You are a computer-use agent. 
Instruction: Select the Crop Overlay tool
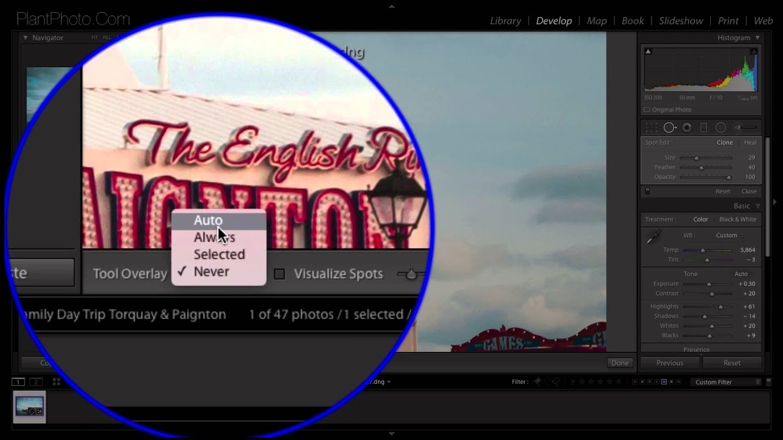[x=651, y=128]
